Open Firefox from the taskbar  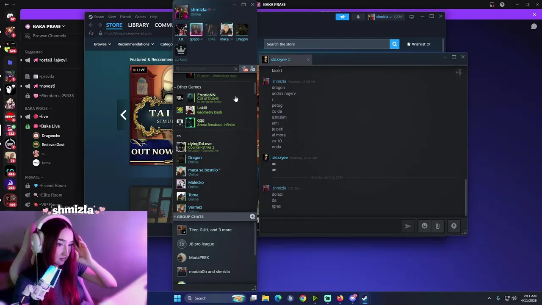(x=340, y=298)
